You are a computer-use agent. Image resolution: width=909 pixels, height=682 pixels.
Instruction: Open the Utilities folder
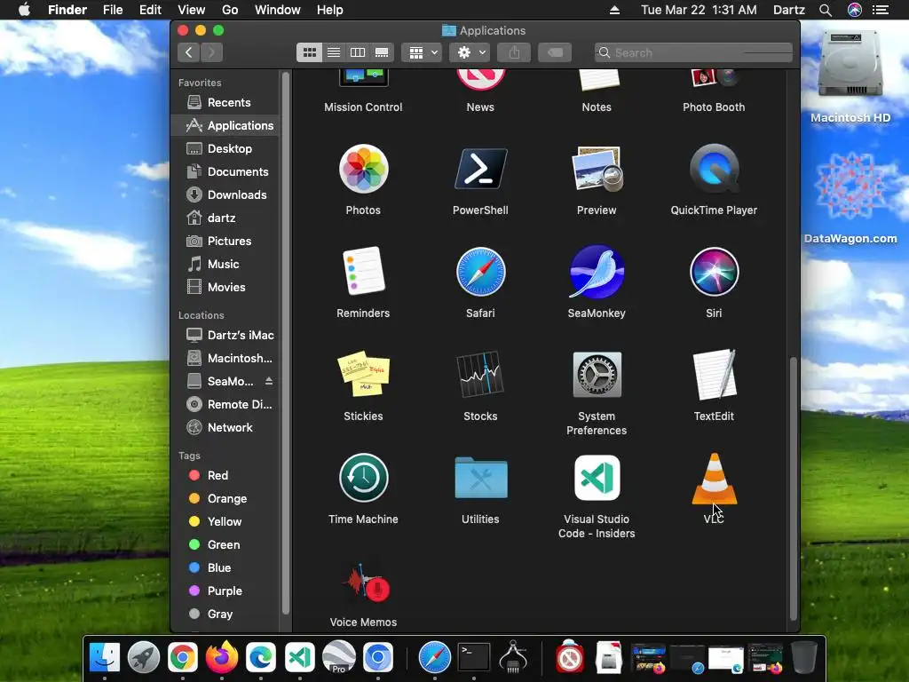click(x=480, y=477)
